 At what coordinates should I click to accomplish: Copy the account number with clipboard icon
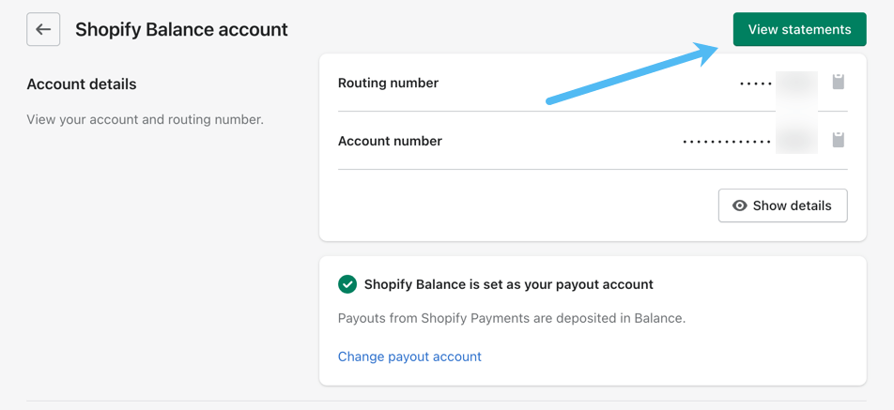(x=839, y=140)
